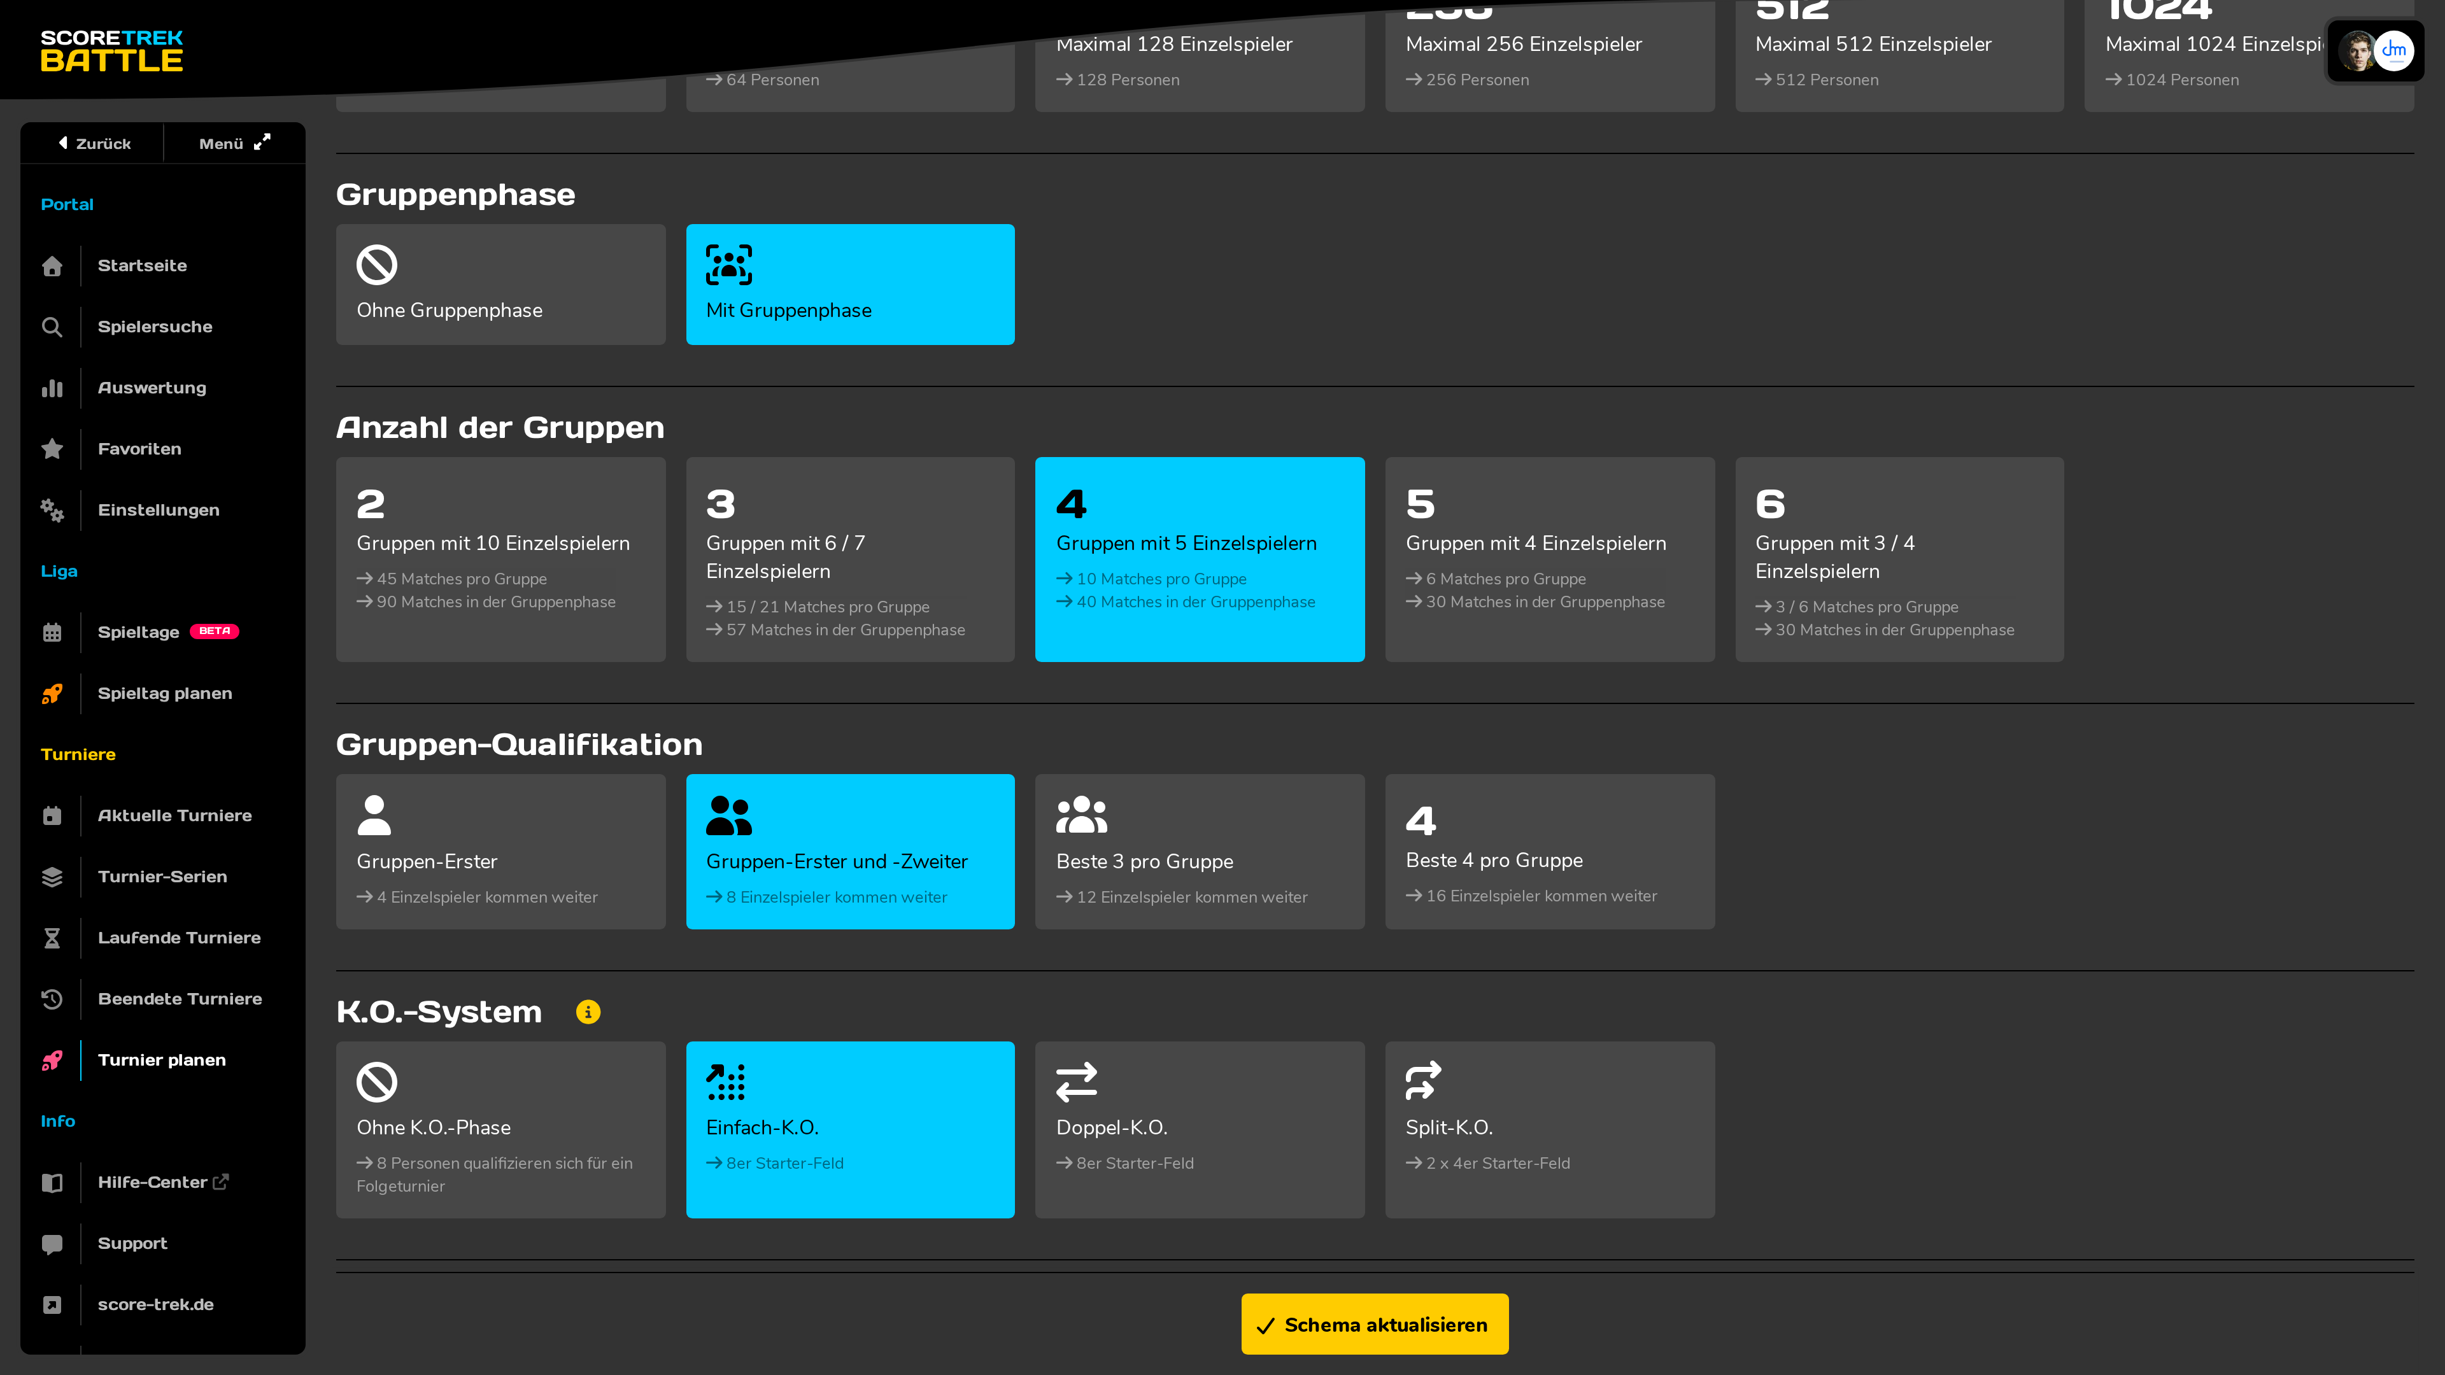
Task: Click the Laufende Turniere hourglass icon
Action: [52, 938]
